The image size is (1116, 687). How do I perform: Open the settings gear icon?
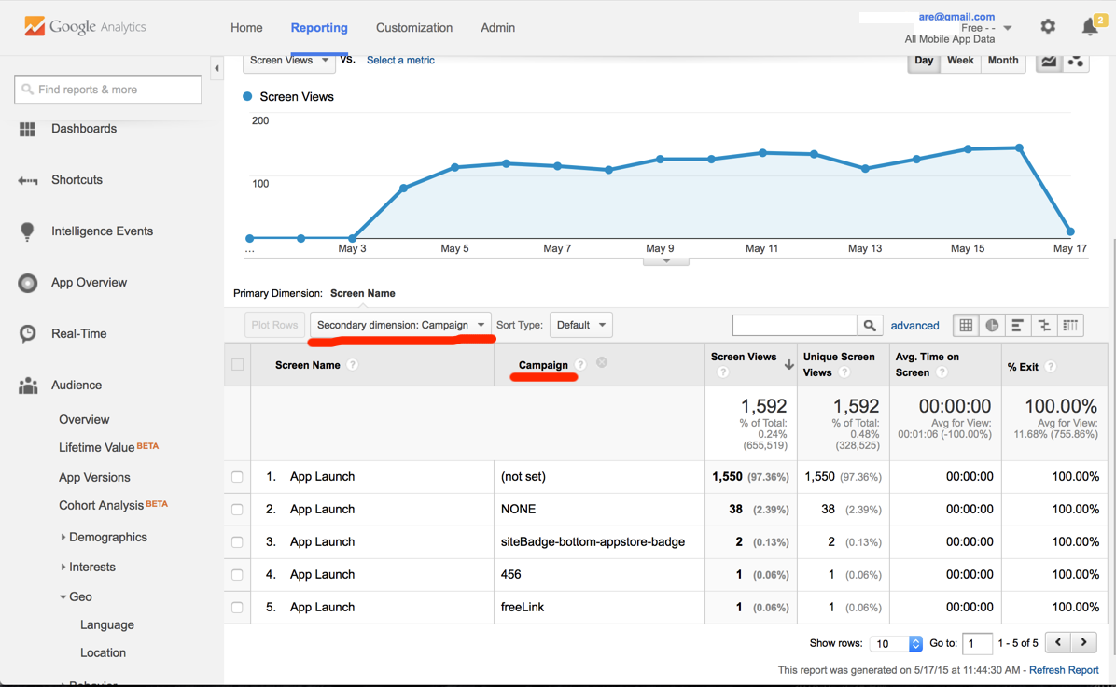pyautogui.click(x=1048, y=27)
